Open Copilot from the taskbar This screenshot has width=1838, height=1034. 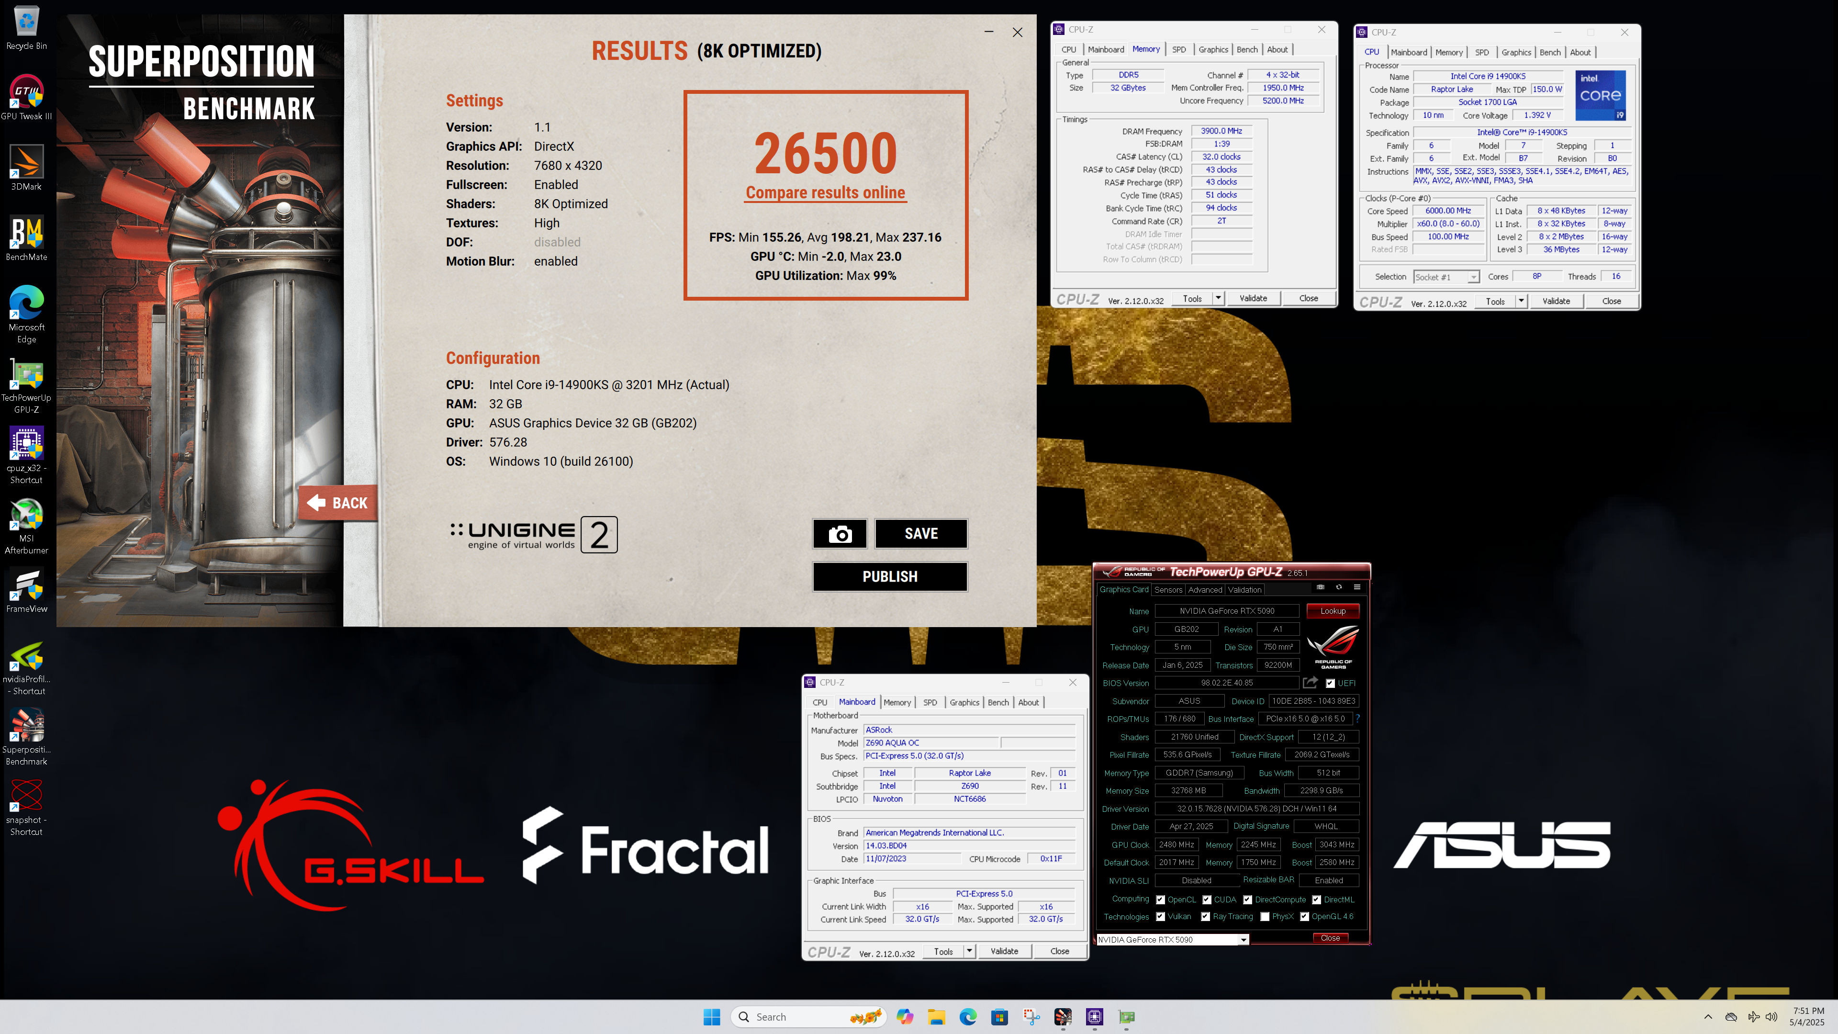pyautogui.click(x=905, y=1017)
